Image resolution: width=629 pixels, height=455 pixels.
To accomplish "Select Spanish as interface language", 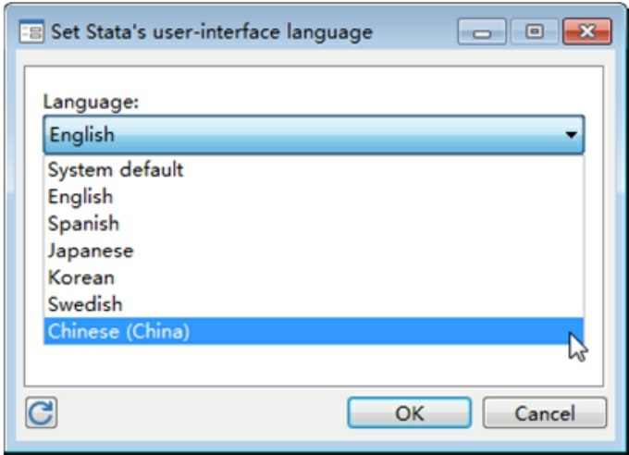I will [314, 224].
